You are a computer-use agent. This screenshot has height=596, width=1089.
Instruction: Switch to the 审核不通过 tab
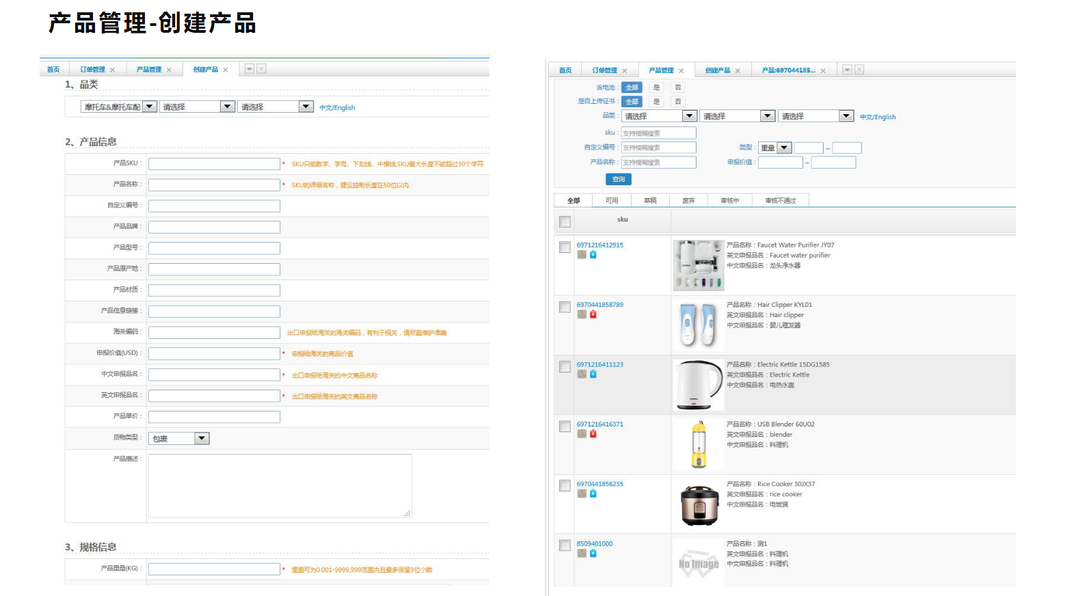click(x=781, y=200)
